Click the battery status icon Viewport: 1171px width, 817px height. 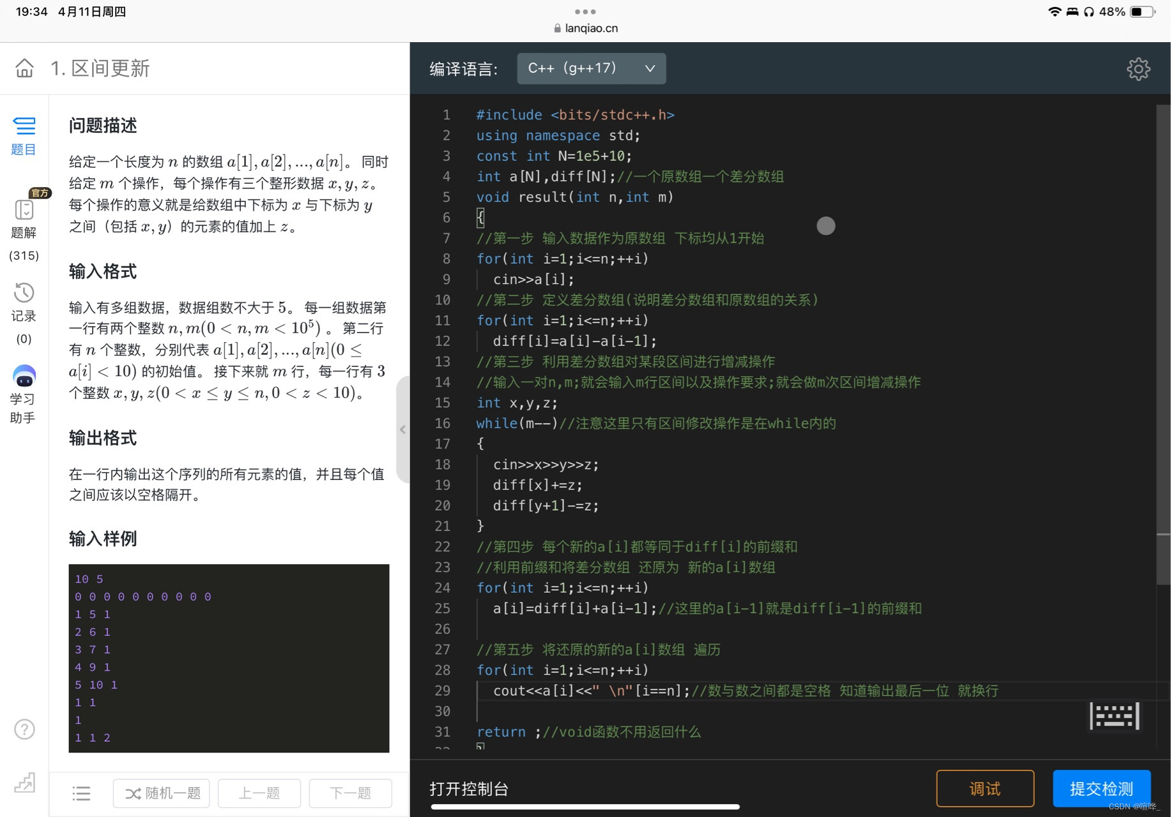point(1142,11)
